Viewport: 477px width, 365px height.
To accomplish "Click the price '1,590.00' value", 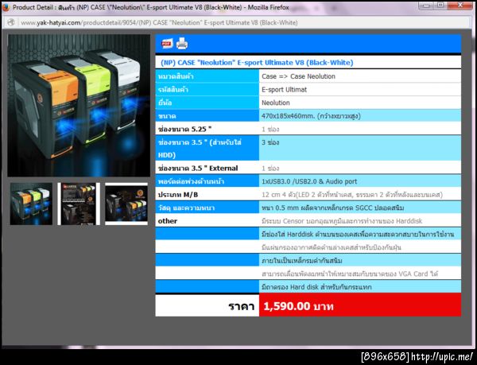I will pos(298,306).
